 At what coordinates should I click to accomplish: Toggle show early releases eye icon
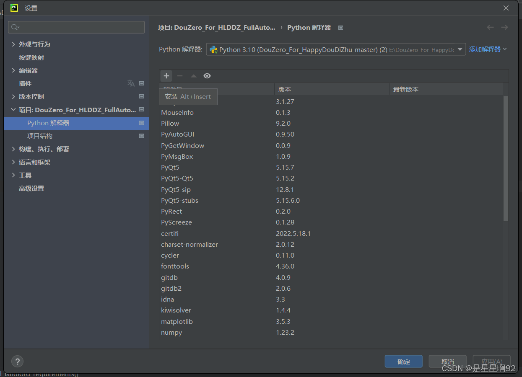pyautogui.click(x=207, y=76)
